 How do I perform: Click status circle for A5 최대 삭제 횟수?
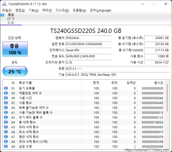pyautogui.click(x=6, y=127)
